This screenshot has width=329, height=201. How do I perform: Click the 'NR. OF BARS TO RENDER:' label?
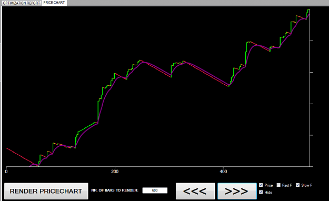click(115, 190)
